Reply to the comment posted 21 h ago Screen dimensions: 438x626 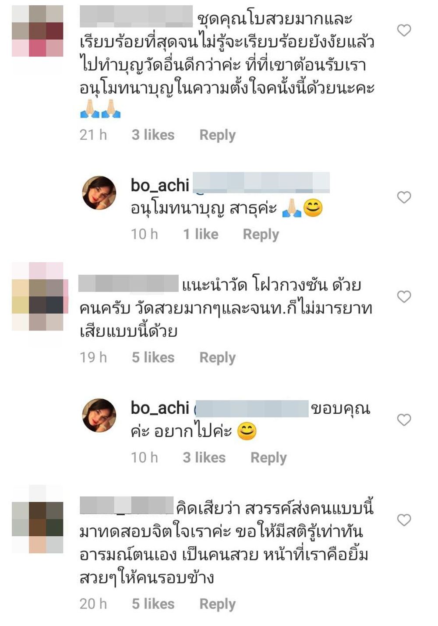(217, 135)
